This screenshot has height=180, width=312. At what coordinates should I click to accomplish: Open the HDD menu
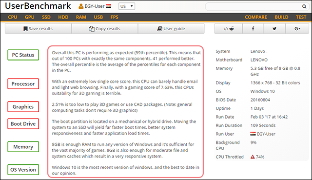[x=63, y=17]
